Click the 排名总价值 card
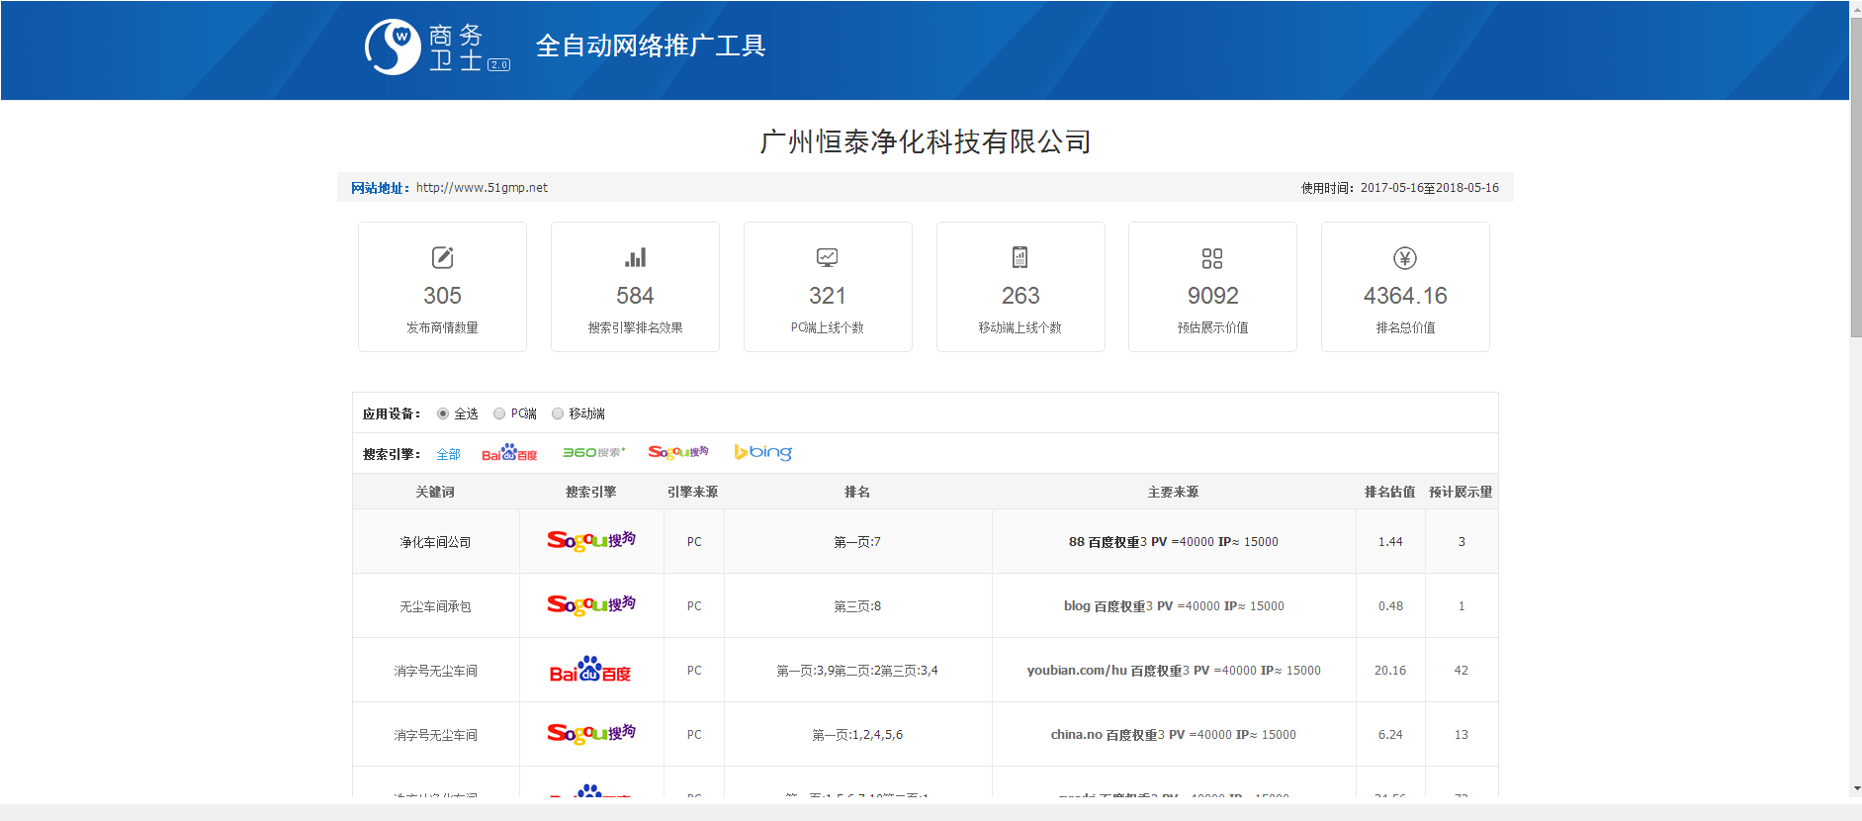The width and height of the screenshot is (1862, 821). [x=1405, y=287]
